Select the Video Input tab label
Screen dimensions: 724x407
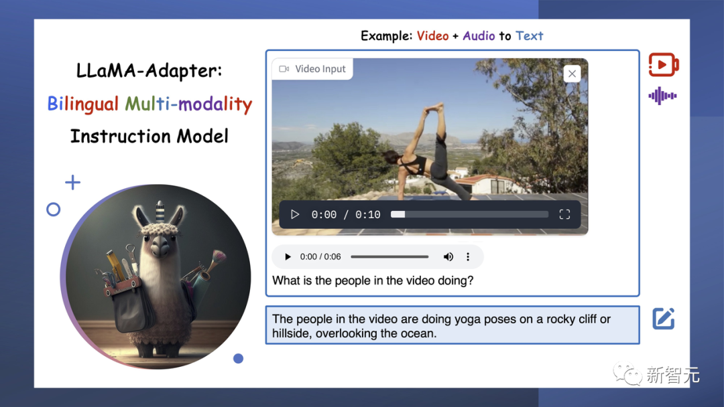(x=312, y=69)
